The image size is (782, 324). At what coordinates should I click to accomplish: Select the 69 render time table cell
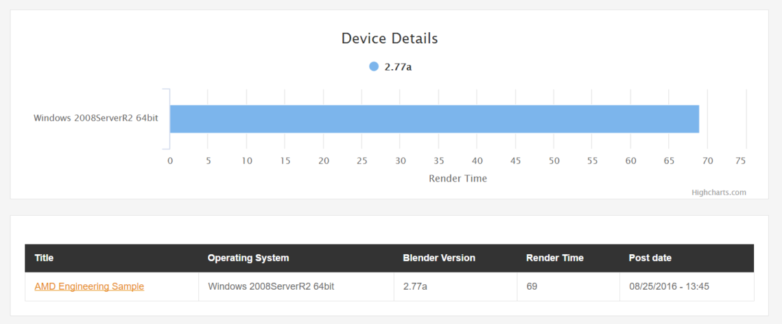point(569,287)
